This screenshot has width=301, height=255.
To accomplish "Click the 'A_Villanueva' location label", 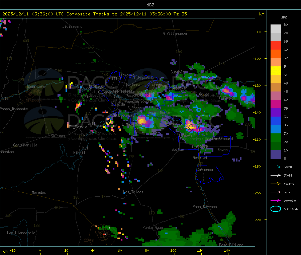I will (x=175, y=34).
